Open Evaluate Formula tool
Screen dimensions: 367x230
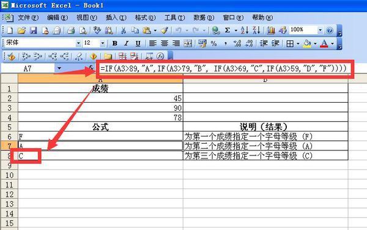pyautogui.click(x=160, y=56)
